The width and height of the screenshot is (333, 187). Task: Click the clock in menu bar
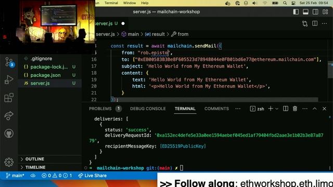tap(314, 3)
